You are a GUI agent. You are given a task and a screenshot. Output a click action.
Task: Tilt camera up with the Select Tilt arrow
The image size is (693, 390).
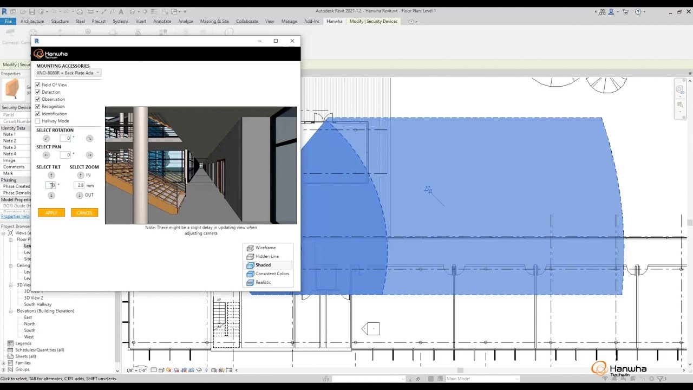click(x=51, y=175)
